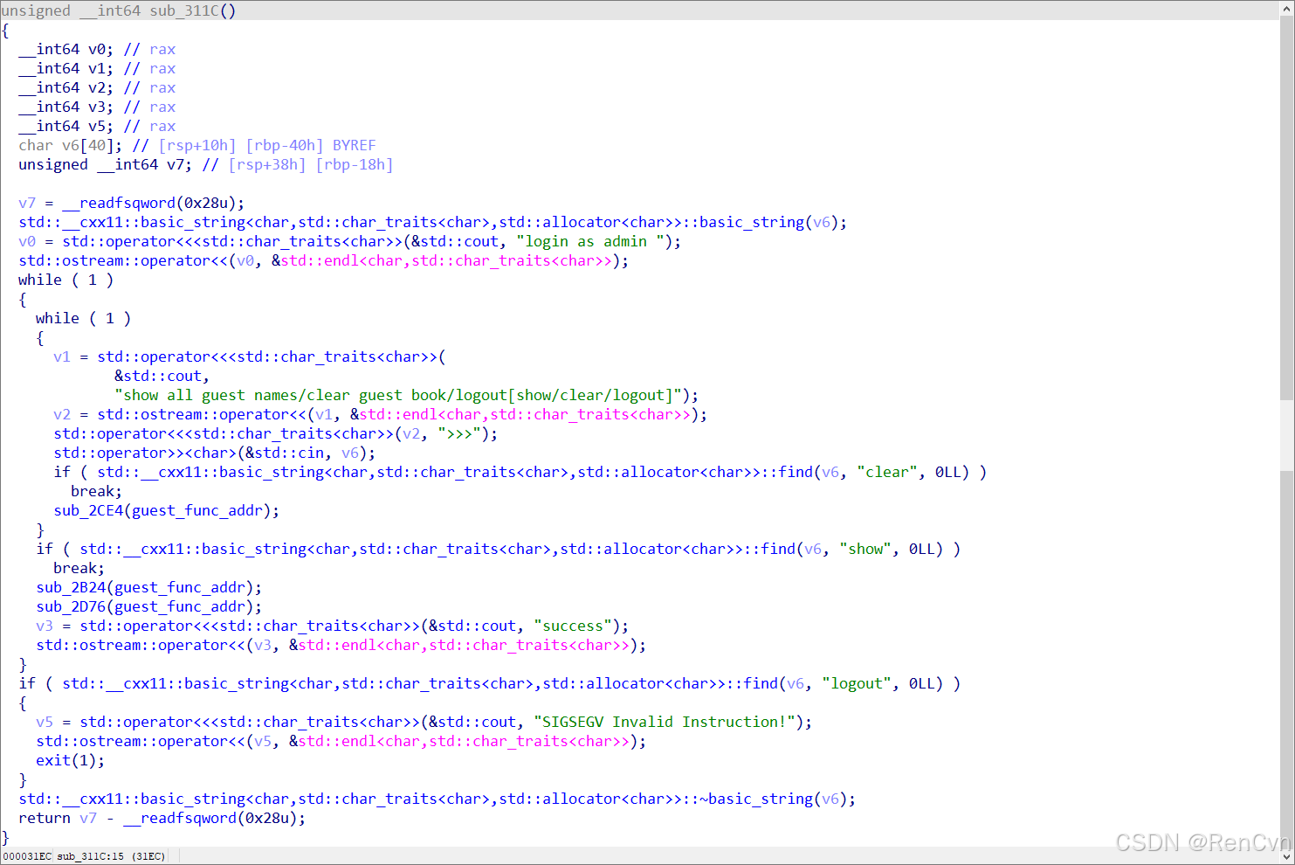Screen dimensions: 1295x865
Task: Click status bar location sub_311C:15 (31EC)
Action: 110,856
